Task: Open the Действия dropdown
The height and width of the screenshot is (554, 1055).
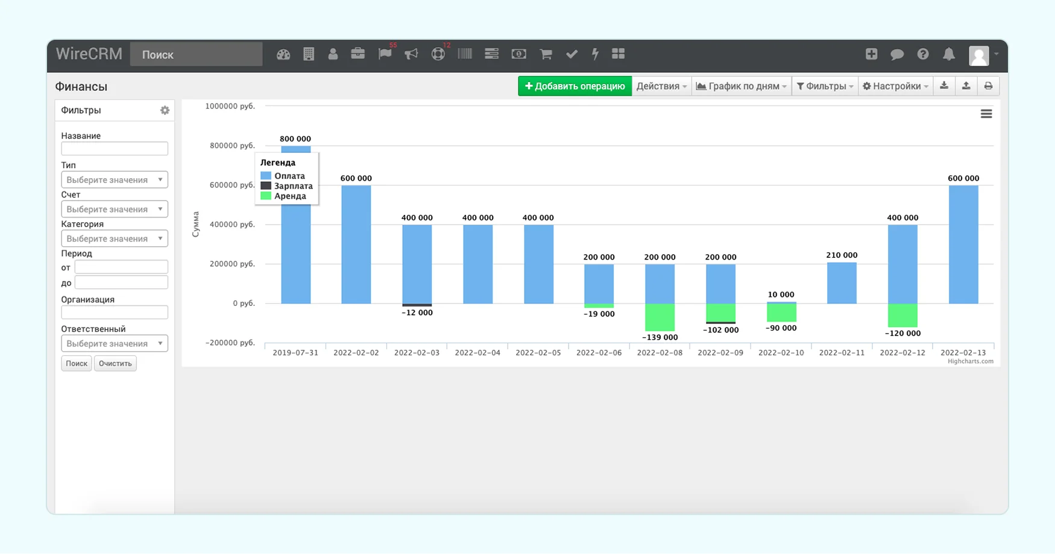Action: [x=661, y=86]
